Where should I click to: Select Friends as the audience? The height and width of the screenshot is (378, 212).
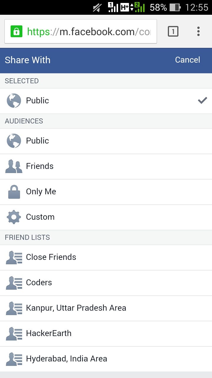tap(106, 166)
